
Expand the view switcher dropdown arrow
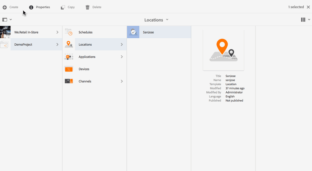click(309, 20)
